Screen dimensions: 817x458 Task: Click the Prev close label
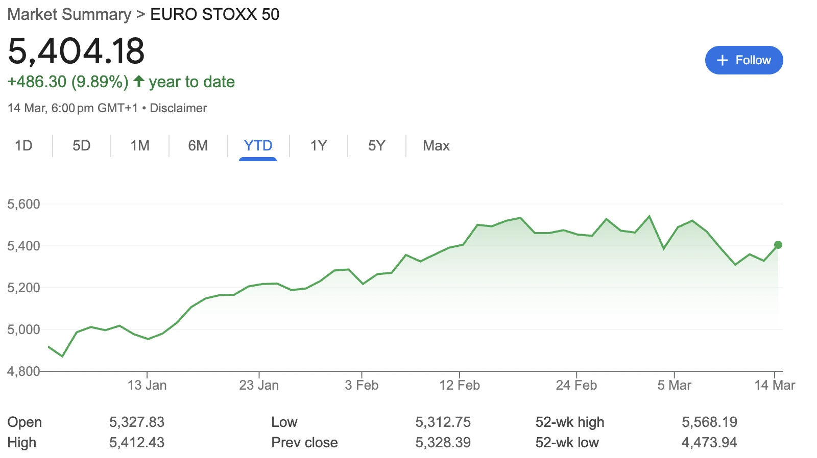(304, 443)
